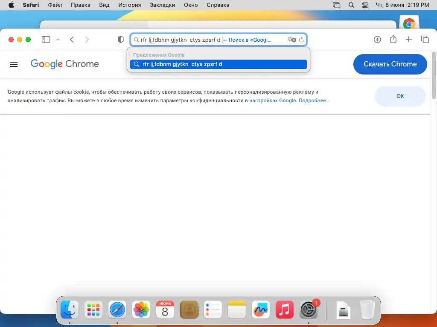Open the Share button in Safari toolbar

tap(393, 39)
